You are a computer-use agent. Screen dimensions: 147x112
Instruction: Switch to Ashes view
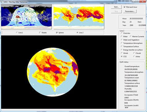134,57
